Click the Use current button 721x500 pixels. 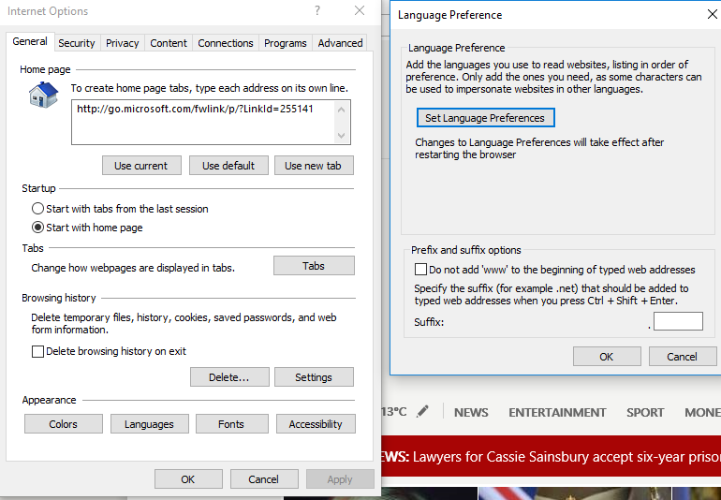(x=141, y=166)
